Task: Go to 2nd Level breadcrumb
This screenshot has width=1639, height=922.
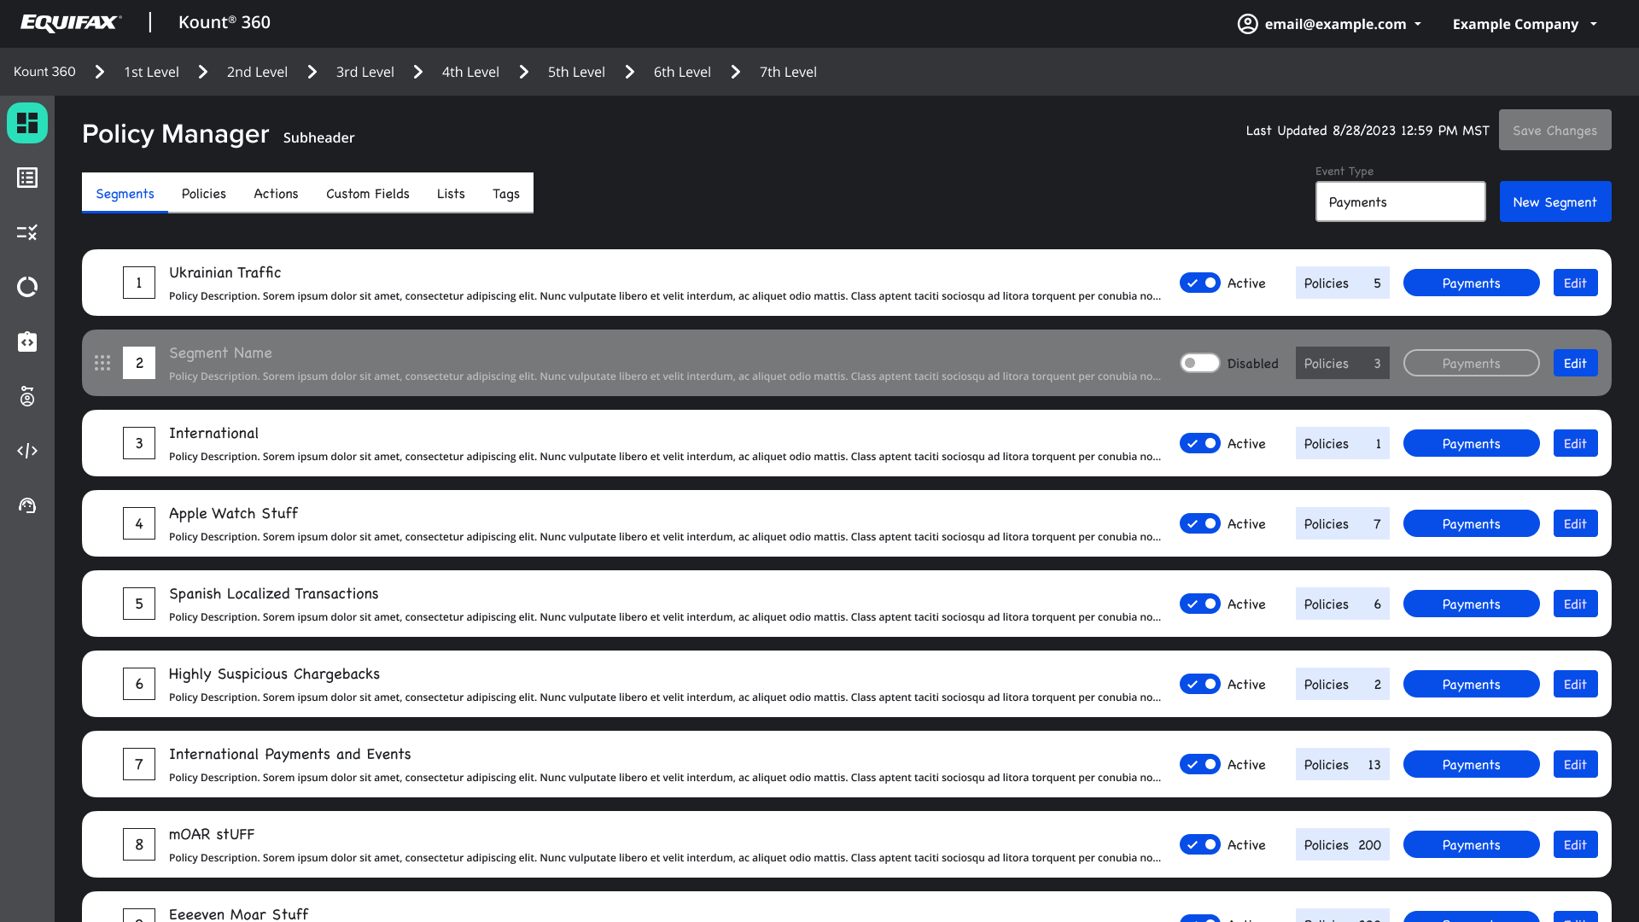Action: [x=257, y=72]
